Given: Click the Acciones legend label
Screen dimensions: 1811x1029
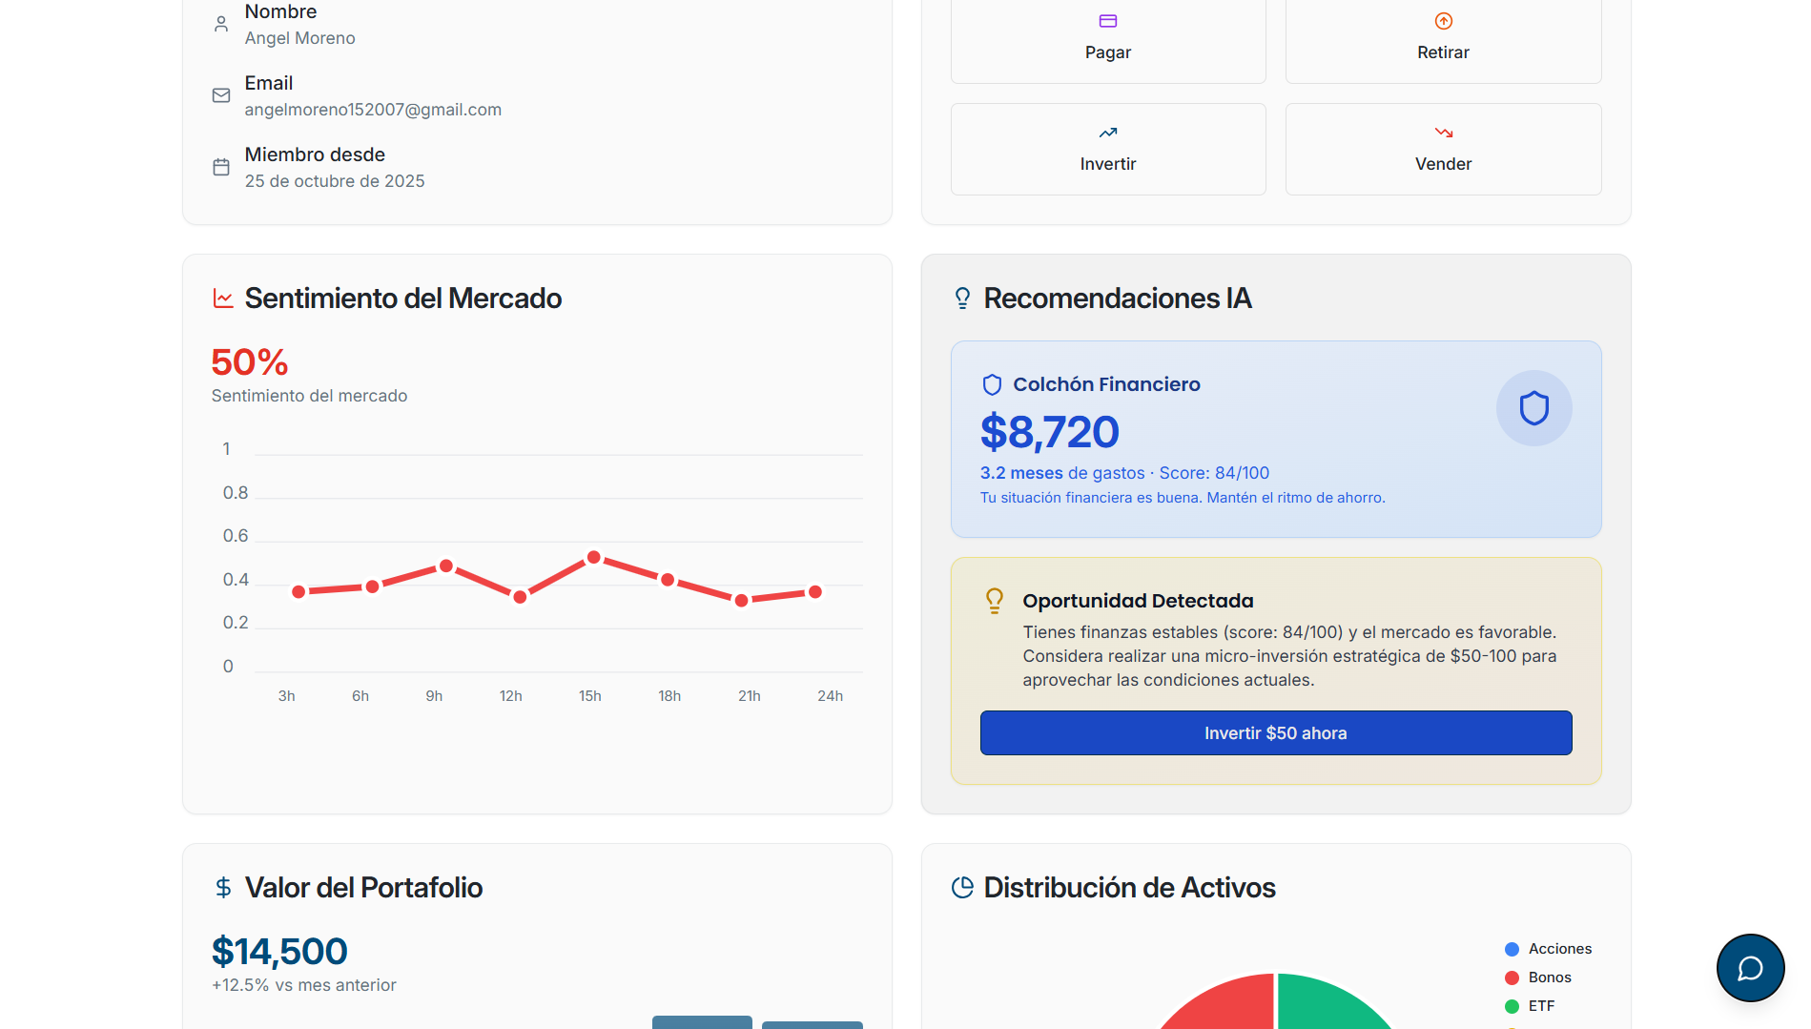Looking at the screenshot, I should pyautogui.click(x=1560, y=949).
